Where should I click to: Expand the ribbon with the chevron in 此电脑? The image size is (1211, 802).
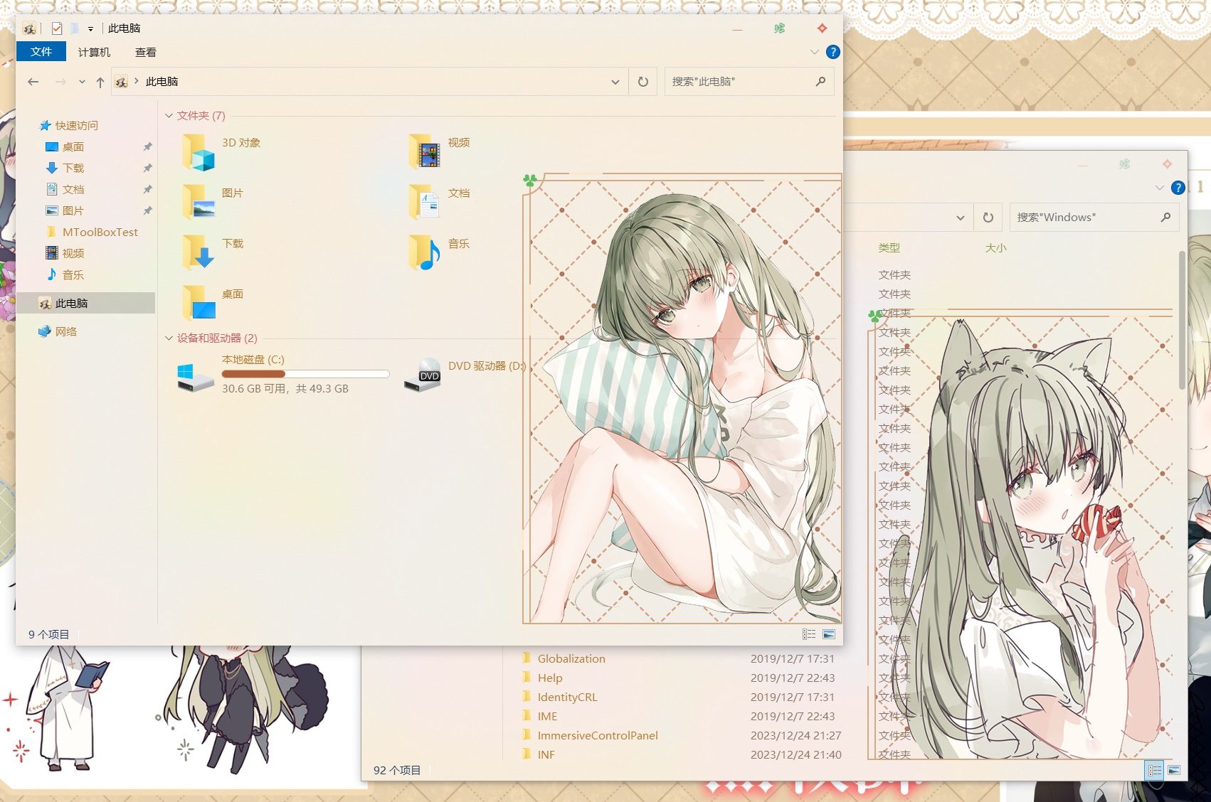point(814,52)
